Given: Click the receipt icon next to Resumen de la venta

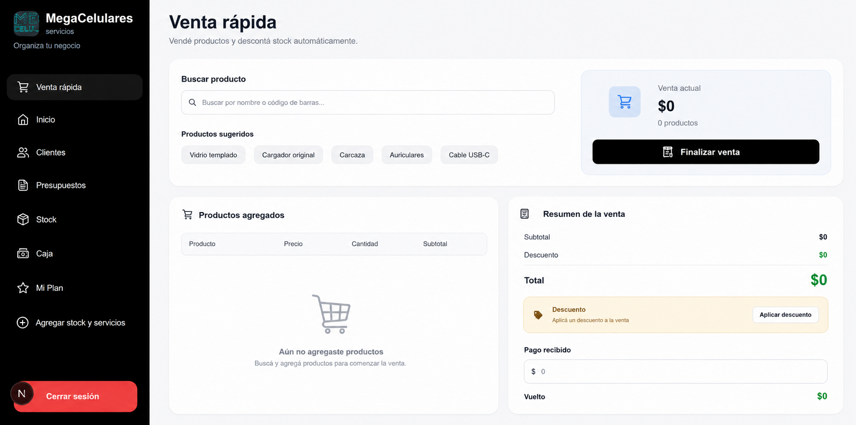Looking at the screenshot, I should (525, 214).
